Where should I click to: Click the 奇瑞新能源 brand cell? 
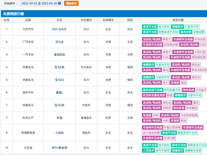(28, 133)
